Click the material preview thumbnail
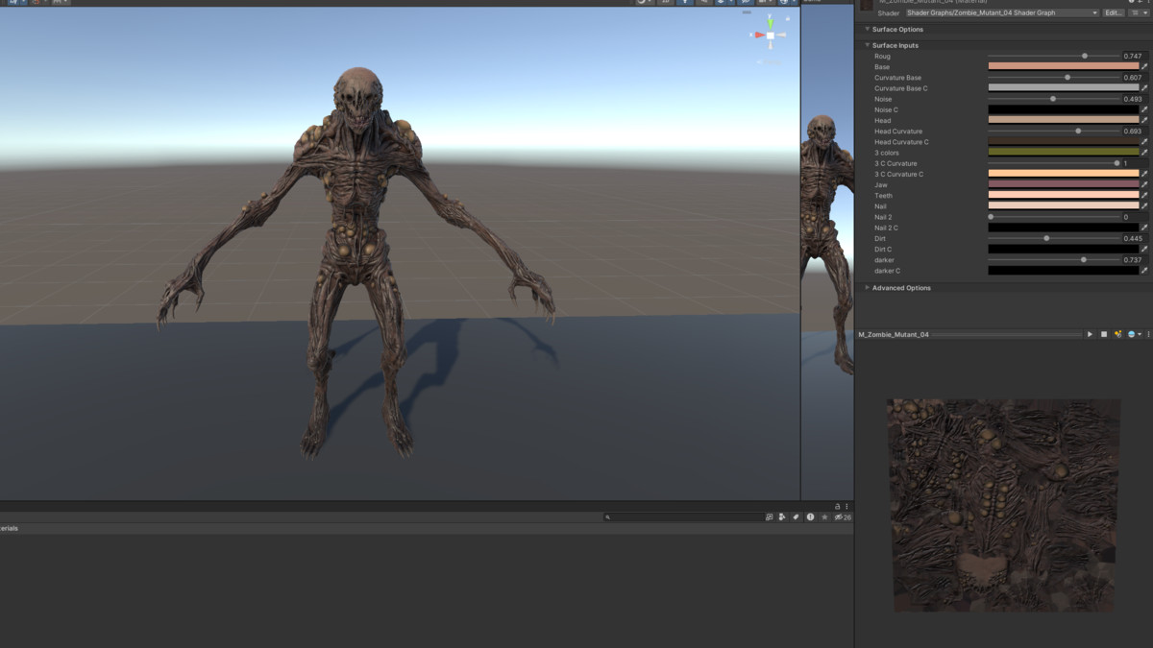1153x648 pixels. tap(1003, 505)
